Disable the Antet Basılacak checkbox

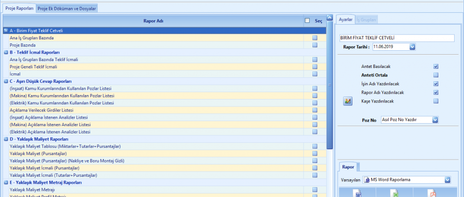point(436,66)
